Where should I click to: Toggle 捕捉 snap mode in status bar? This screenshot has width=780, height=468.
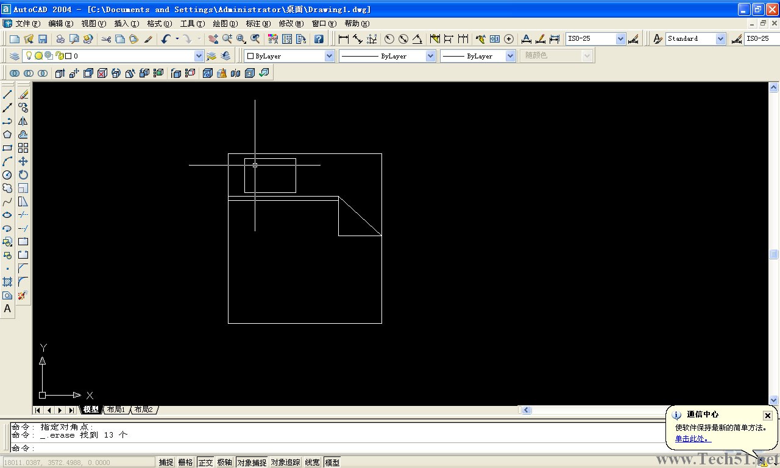[166, 463]
